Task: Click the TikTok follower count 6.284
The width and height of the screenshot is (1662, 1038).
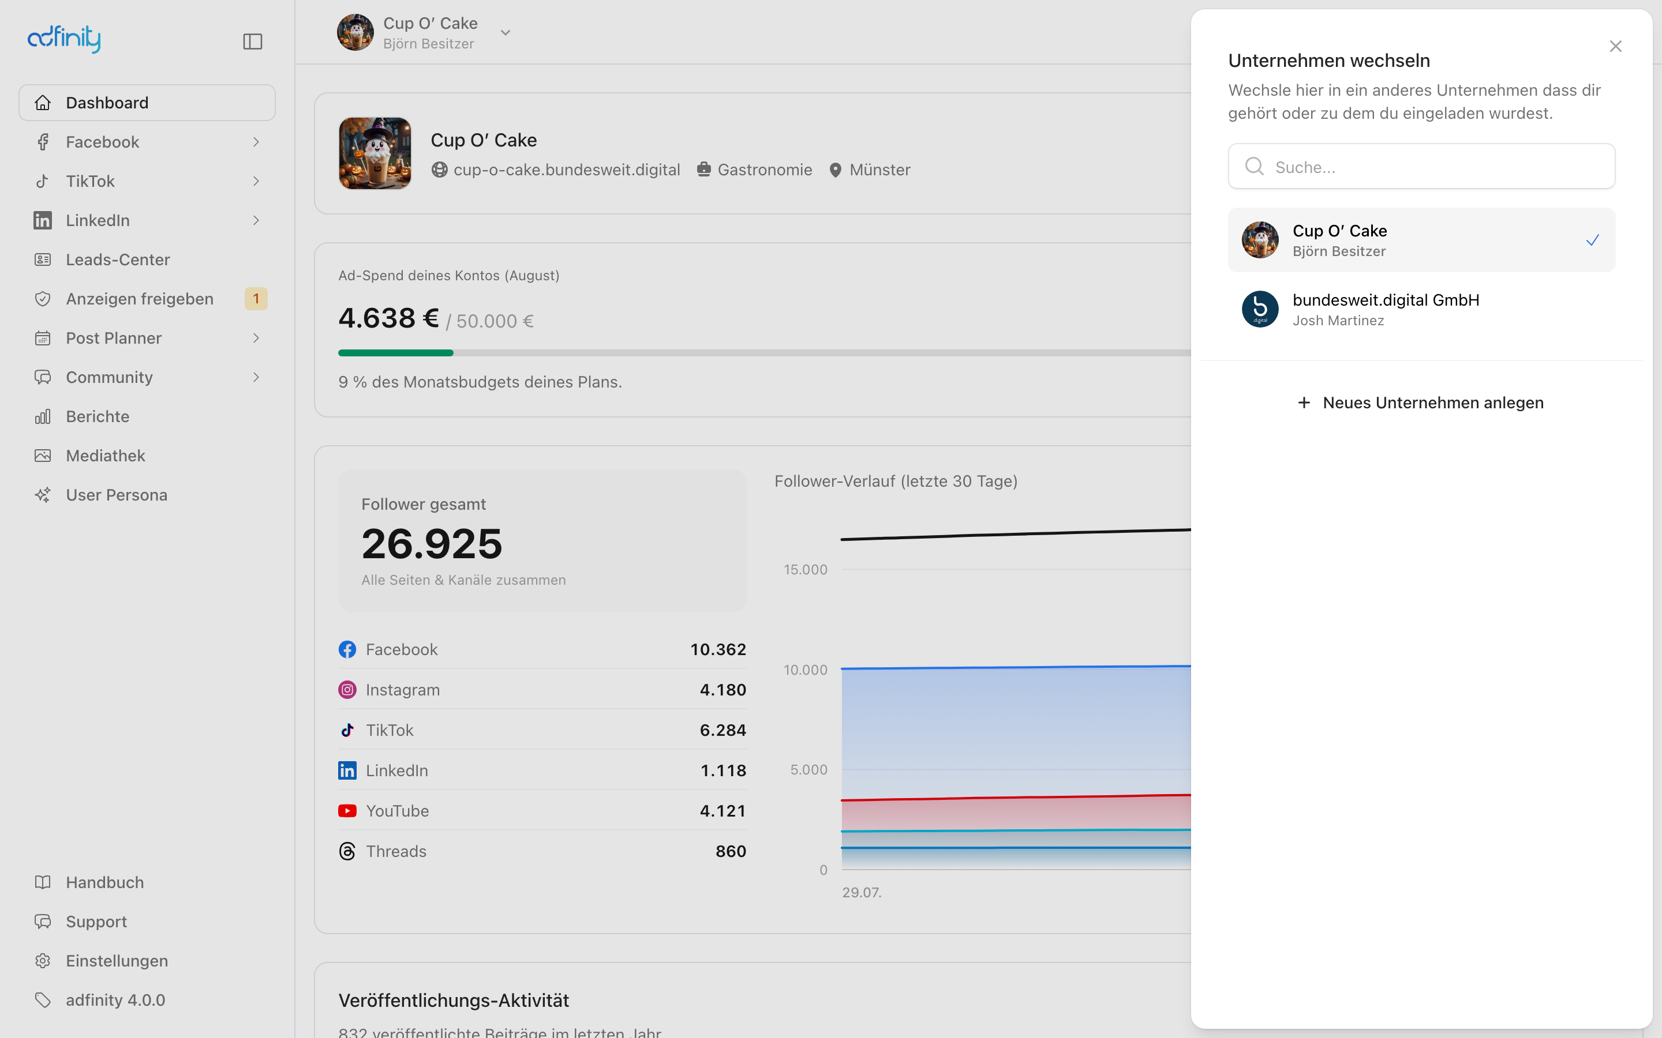Action: [723, 731]
